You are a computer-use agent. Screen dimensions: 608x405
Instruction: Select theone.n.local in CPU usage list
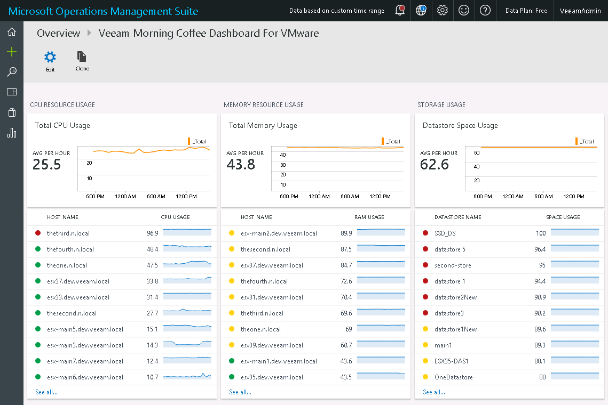(122, 265)
